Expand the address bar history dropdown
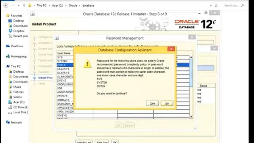254x143 pixels. point(211,6)
